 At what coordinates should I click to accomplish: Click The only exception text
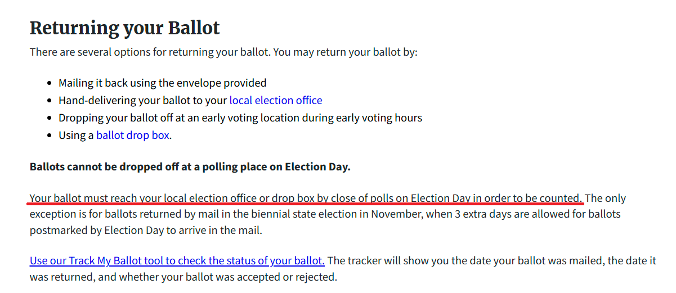click(x=606, y=199)
